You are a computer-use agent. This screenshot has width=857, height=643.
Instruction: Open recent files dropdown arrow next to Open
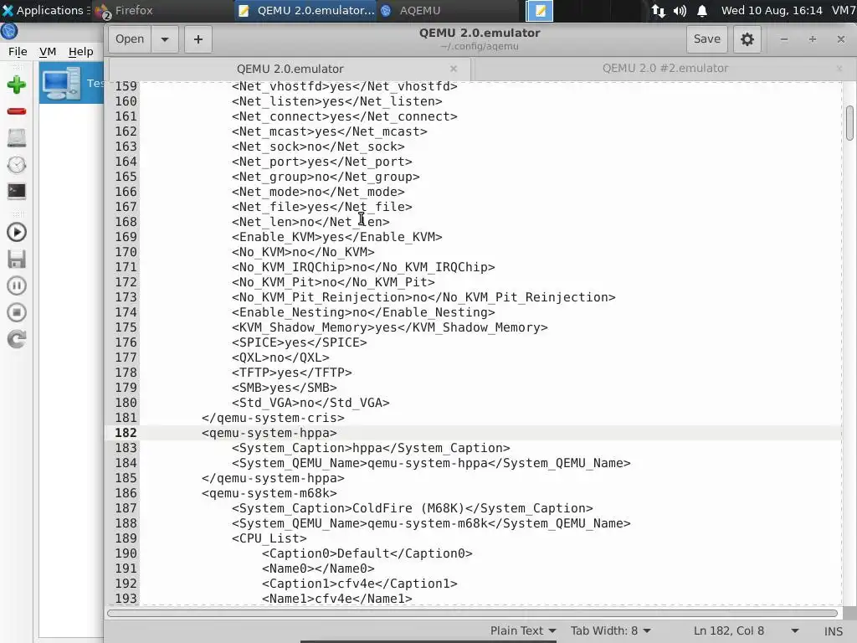click(165, 39)
